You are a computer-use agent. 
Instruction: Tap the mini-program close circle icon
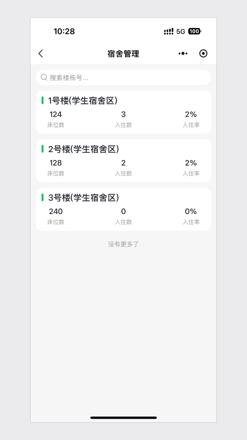pos(203,54)
